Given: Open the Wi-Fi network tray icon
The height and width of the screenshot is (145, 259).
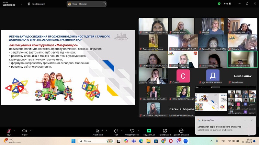Looking at the screenshot, I should click(230, 141).
